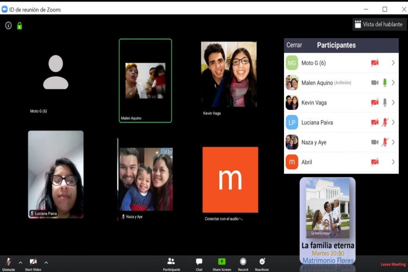Click Malen Aquino's camera icon in list
The image size is (408, 272).
click(375, 83)
